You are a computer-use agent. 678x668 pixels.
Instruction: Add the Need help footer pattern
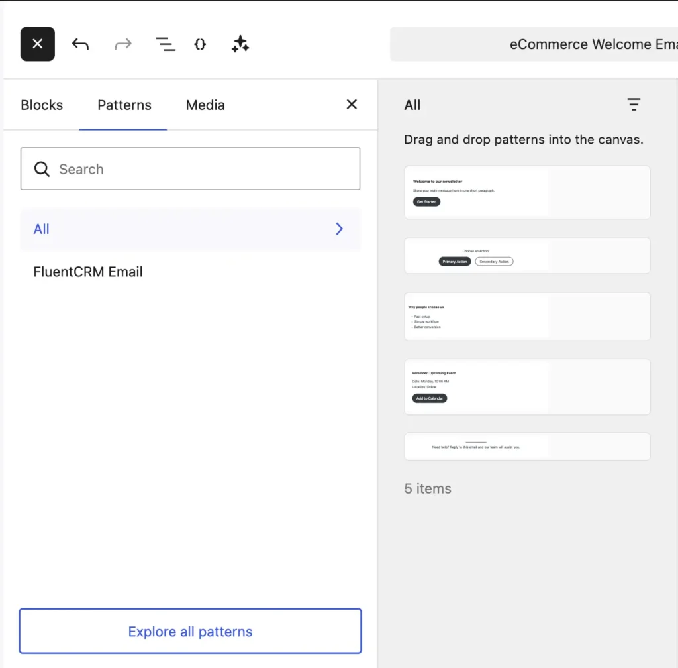(527, 447)
